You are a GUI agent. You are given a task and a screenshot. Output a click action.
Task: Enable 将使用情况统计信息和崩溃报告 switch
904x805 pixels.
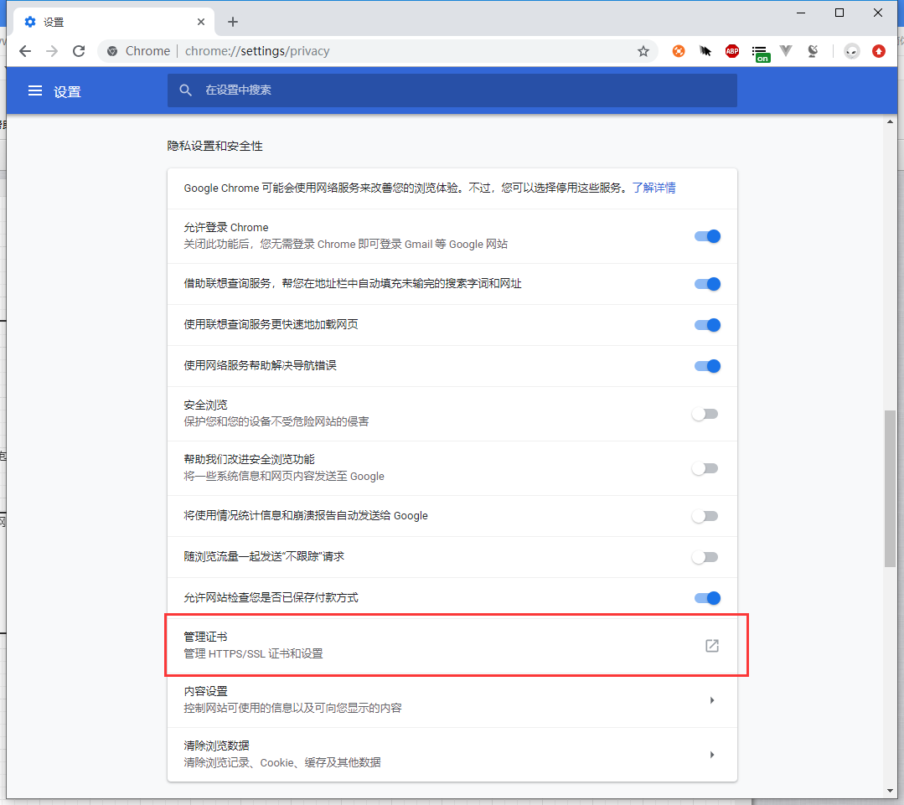(x=705, y=516)
